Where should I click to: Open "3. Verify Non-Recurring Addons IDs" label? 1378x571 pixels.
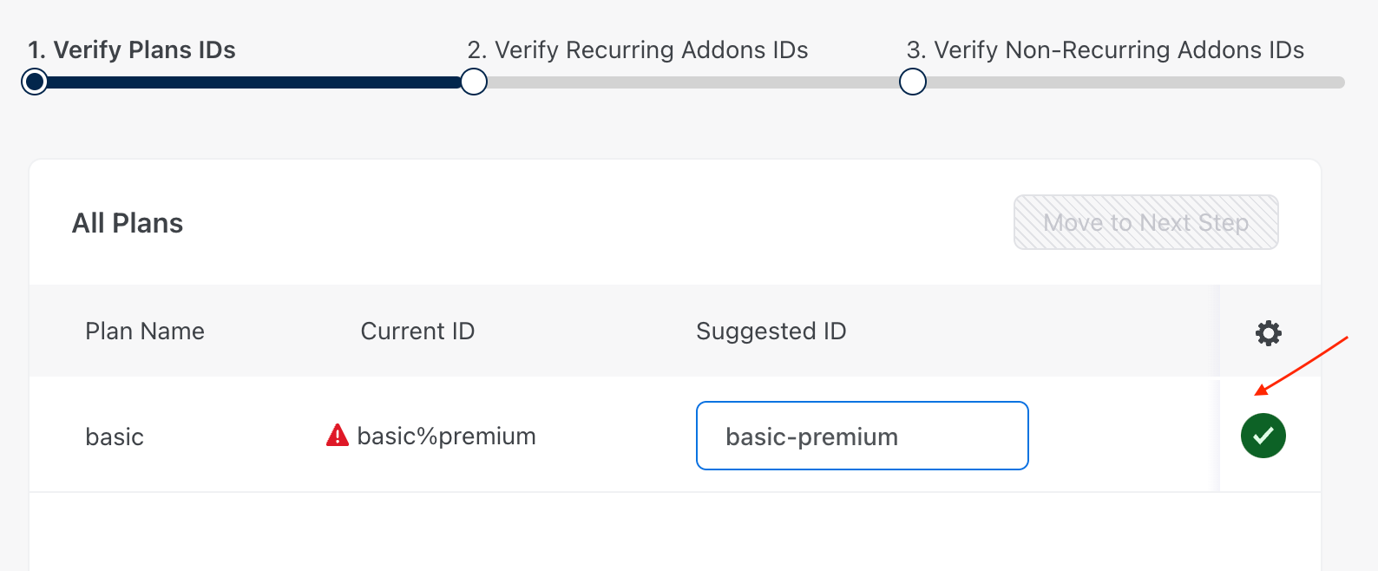click(x=1105, y=50)
